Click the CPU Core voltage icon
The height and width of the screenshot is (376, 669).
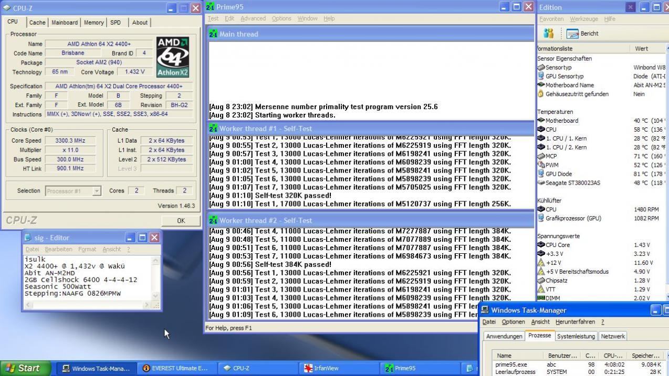click(541, 245)
